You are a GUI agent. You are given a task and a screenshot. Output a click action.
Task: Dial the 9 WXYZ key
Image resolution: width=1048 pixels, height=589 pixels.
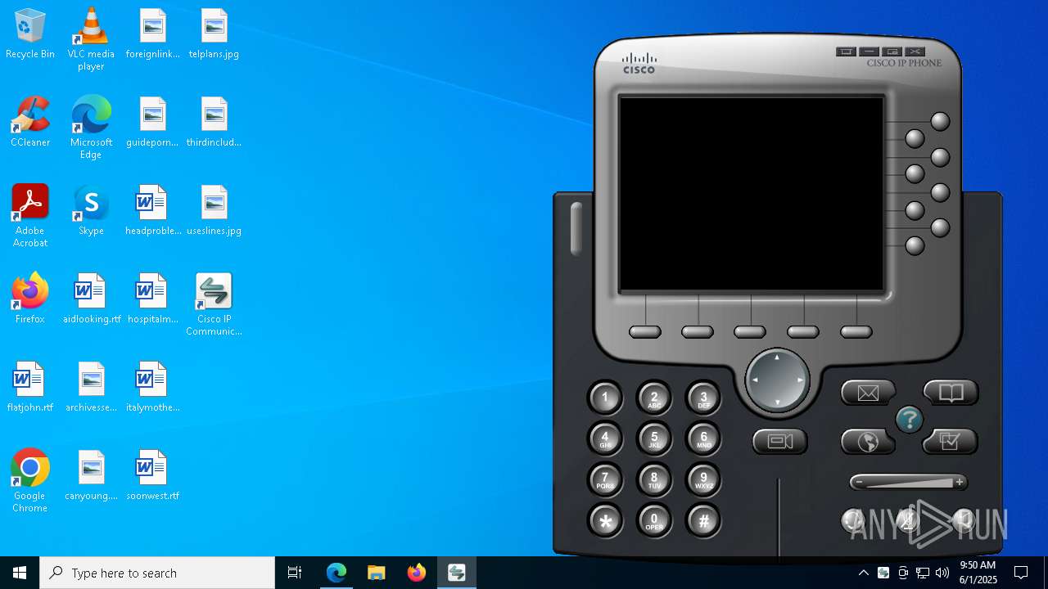coord(703,480)
